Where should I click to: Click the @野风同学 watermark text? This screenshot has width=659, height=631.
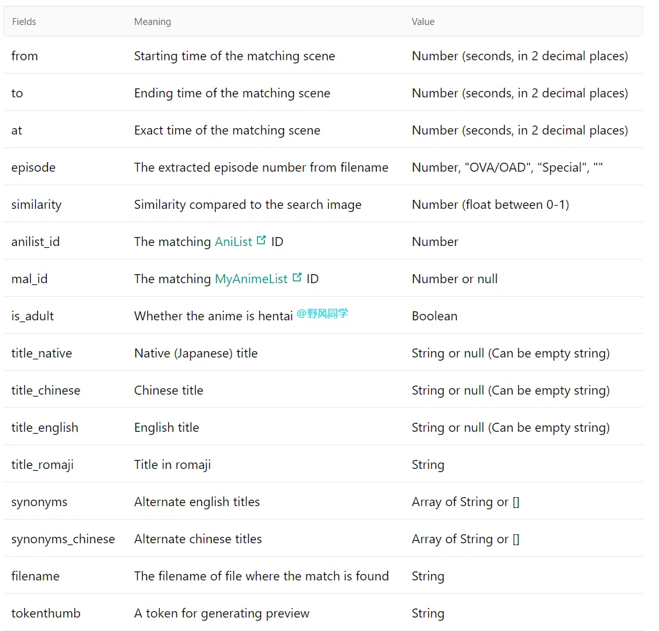322,313
